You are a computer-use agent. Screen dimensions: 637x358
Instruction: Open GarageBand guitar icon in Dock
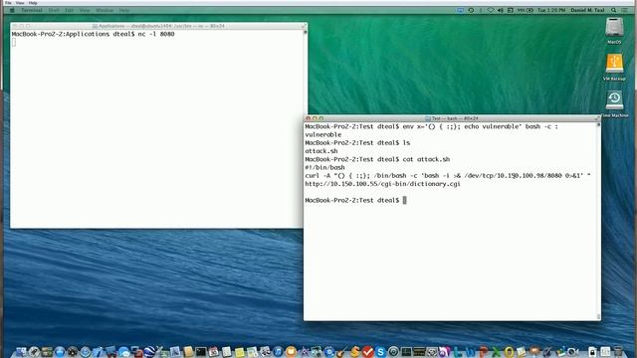pyautogui.click(x=341, y=351)
